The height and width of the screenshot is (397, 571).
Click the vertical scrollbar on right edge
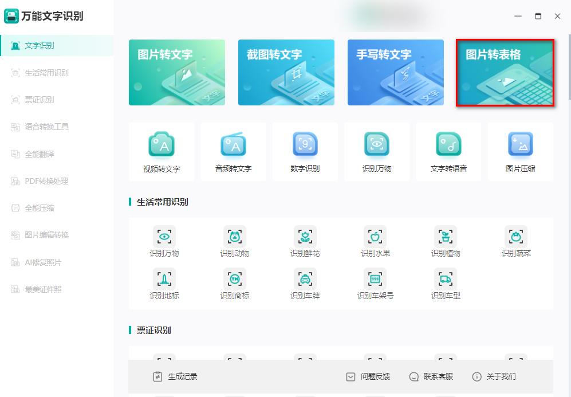(569, 66)
